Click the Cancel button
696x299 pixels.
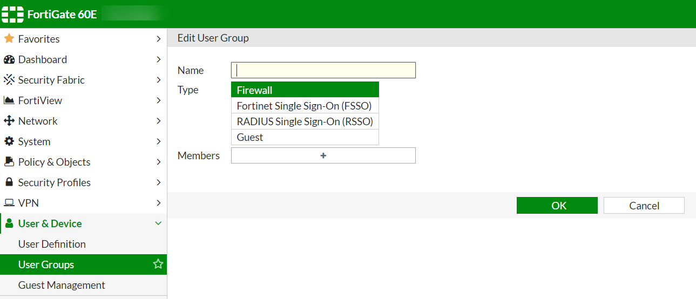coord(644,206)
